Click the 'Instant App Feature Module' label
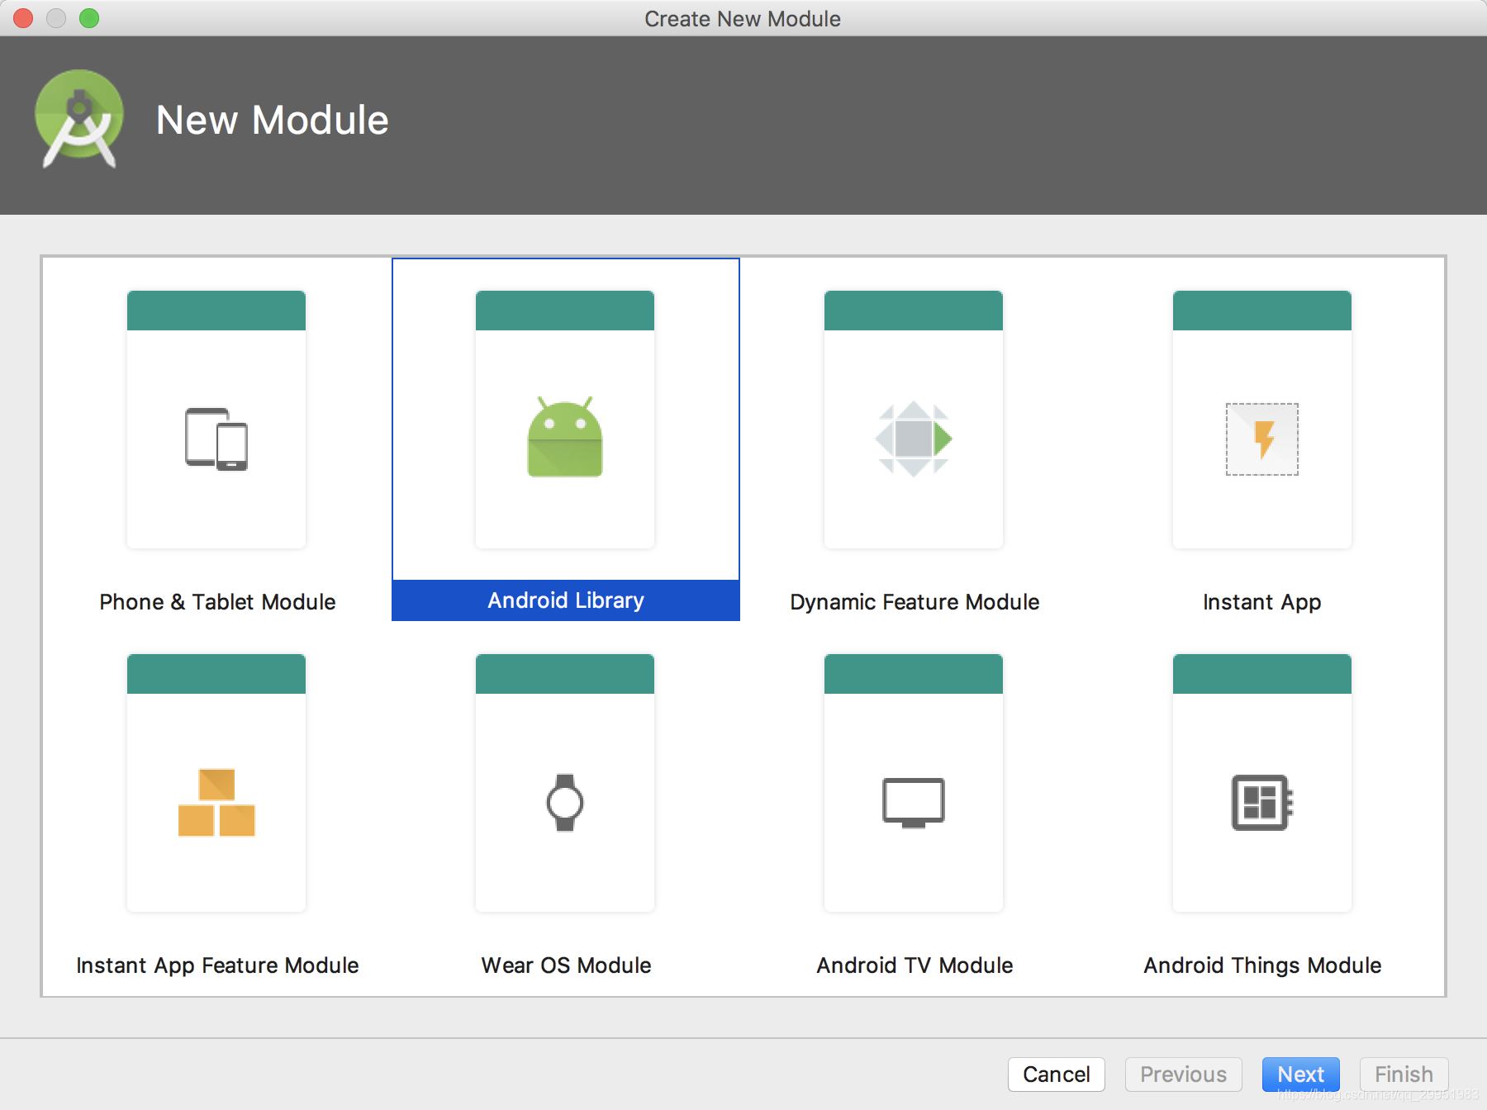 point(217,965)
